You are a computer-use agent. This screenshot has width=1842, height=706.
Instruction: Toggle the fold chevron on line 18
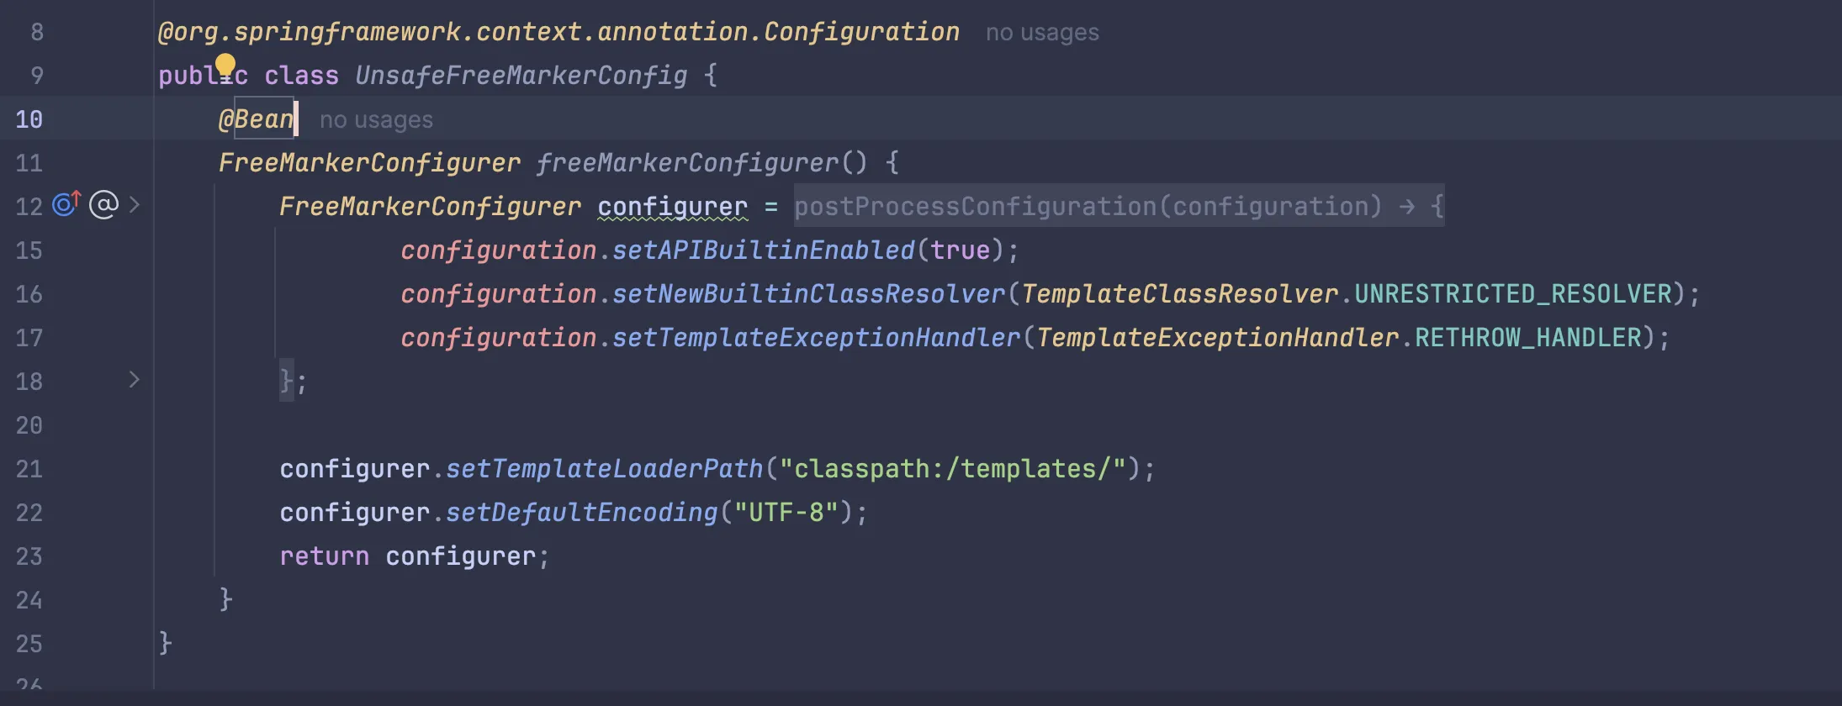click(x=135, y=380)
